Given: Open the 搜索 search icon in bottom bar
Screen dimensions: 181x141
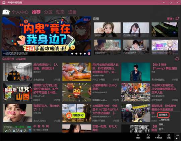Looking at the screenshot, I should (138, 136).
